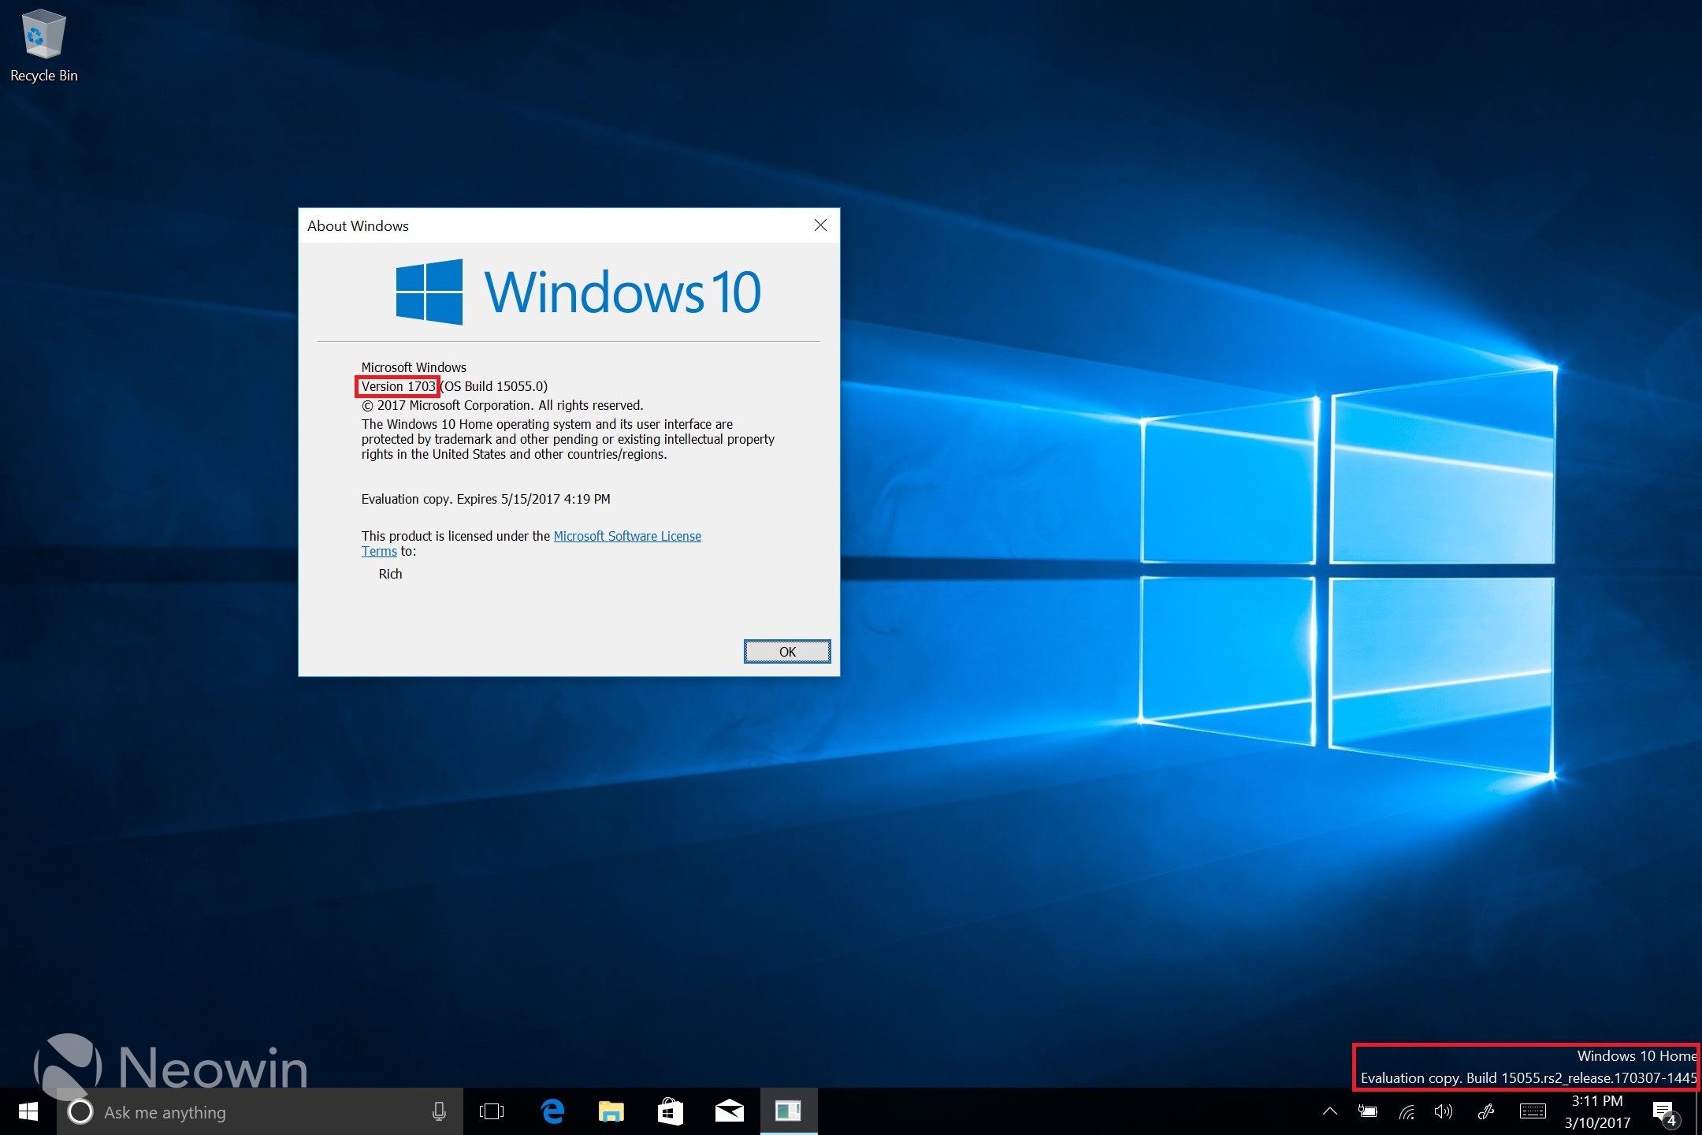Click the About Windows dialog close button
Screen dimensions: 1702x1135
coord(820,225)
